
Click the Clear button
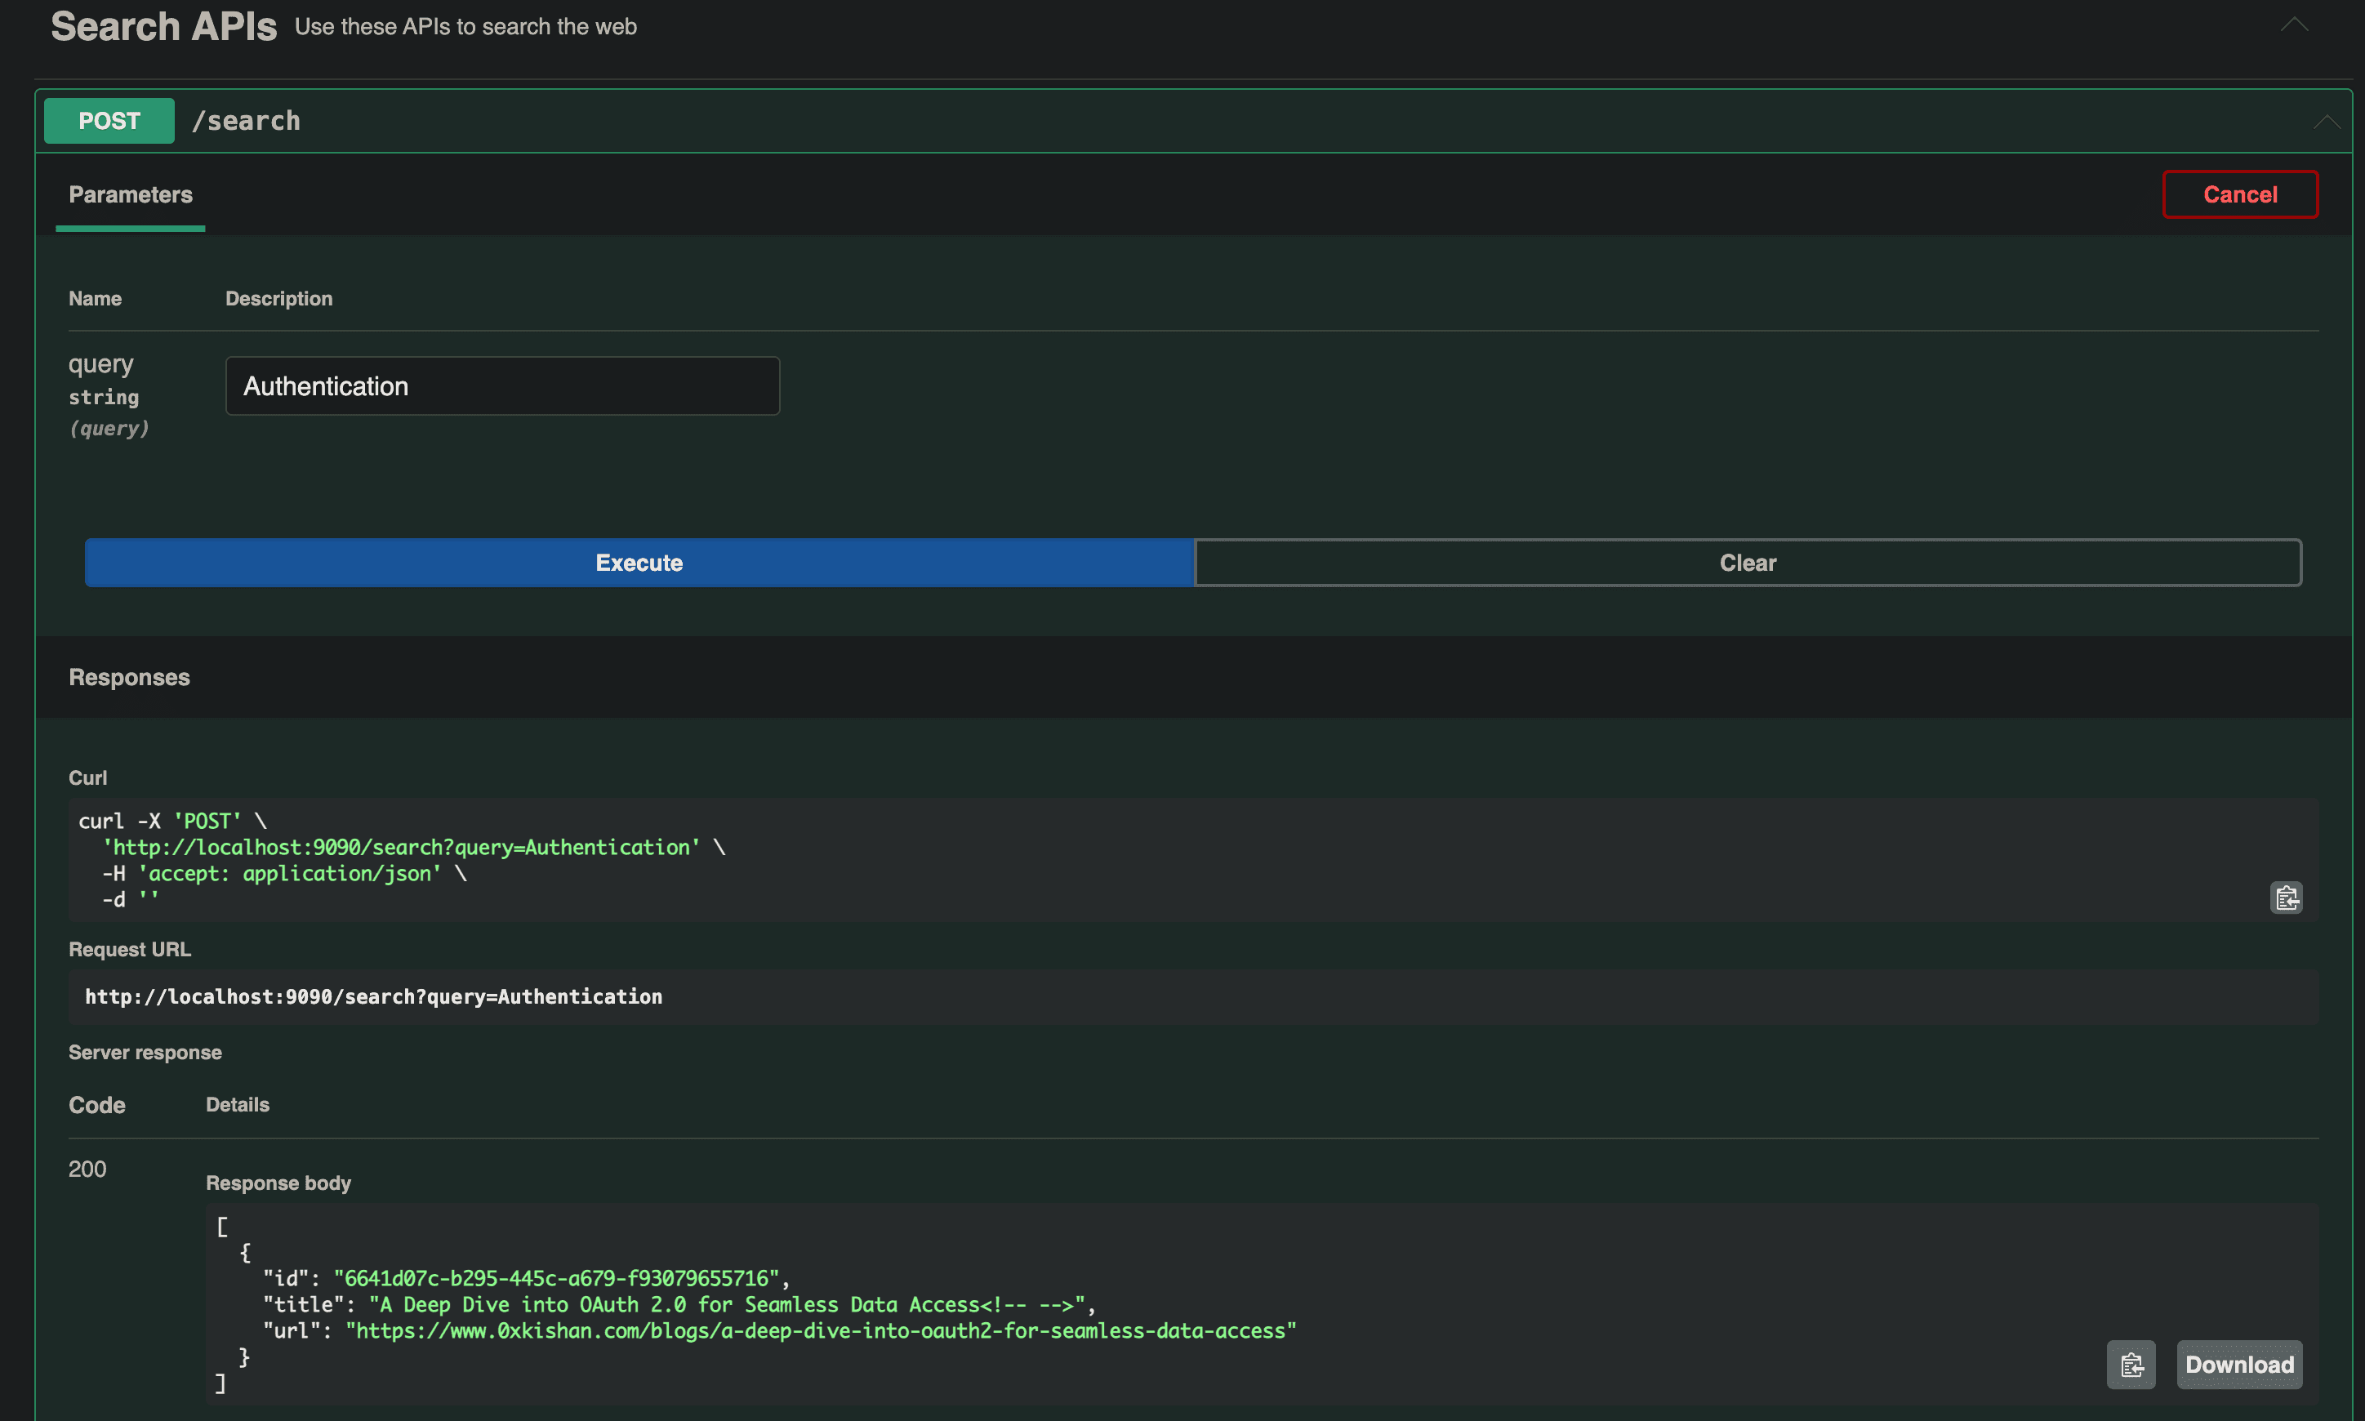tap(1747, 563)
